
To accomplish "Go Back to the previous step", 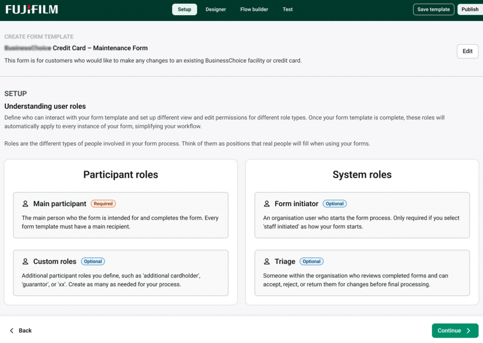I will [20, 330].
